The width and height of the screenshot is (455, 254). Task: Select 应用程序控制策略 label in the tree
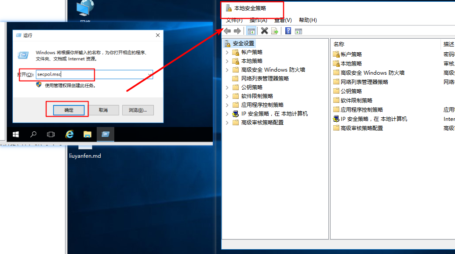coord(262,105)
